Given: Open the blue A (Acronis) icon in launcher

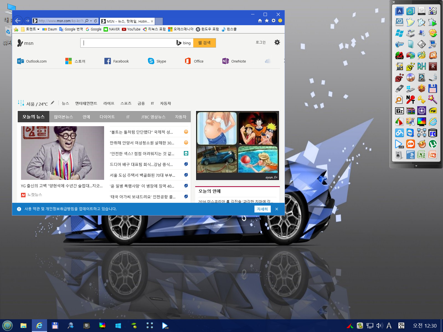Looking at the screenshot, I should pos(399,11).
